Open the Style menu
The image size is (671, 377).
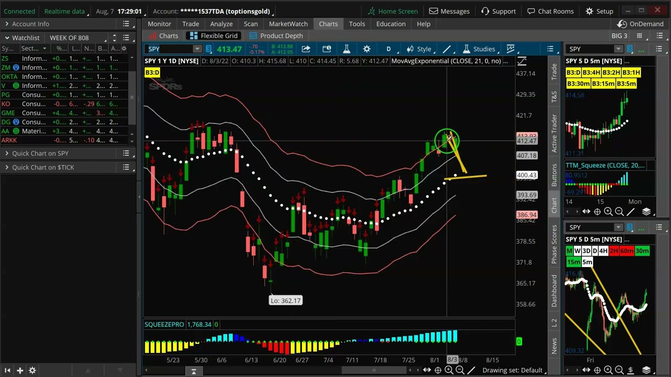tap(419, 49)
